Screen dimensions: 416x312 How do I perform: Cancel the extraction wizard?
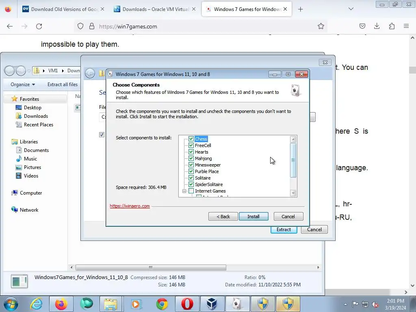pos(314,230)
